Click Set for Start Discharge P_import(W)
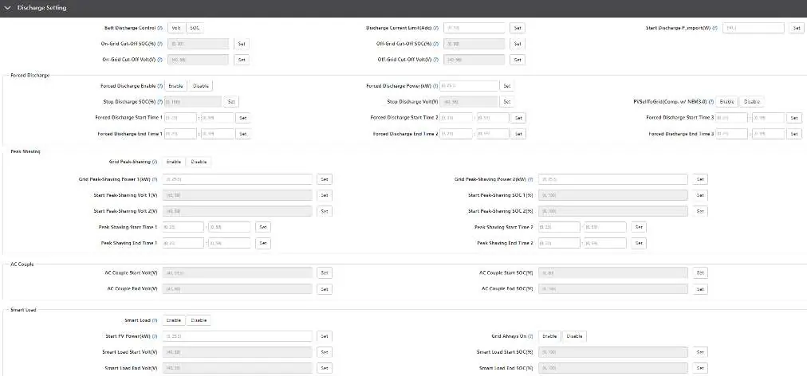The image size is (807, 376). point(797,29)
